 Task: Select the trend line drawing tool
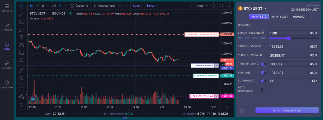click(x=22, y=14)
